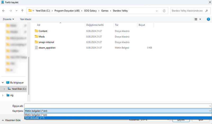Select the Mods folder name
The width and height of the screenshot is (212, 124).
tap(42, 36)
